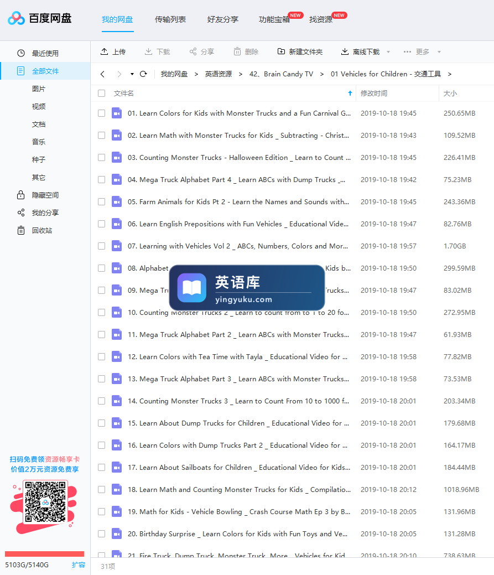Click video icon of file 19. Math for Kids
494x575 pixels.
coord(117,511)
